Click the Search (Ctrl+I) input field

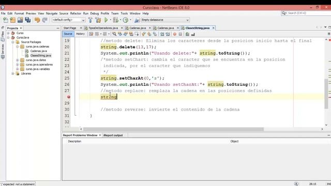pos(309,13)
